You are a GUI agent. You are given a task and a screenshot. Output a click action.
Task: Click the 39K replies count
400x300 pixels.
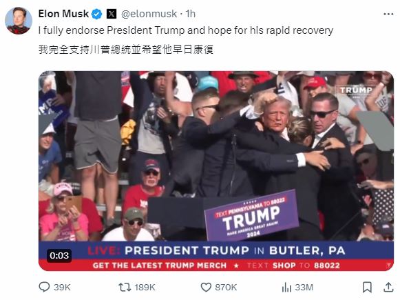click(x=62, y=287)
